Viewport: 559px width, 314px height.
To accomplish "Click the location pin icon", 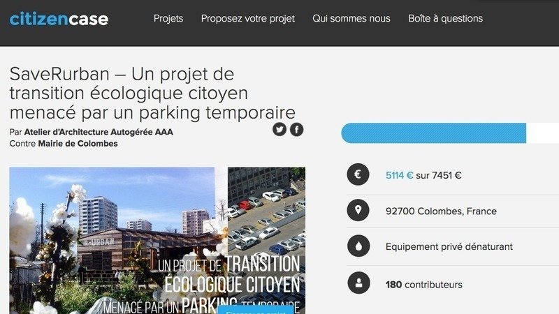I will (358, 211).
